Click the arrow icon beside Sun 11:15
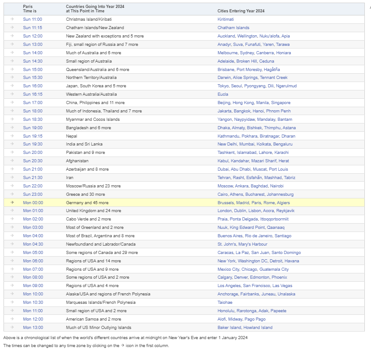 (12, 27)
